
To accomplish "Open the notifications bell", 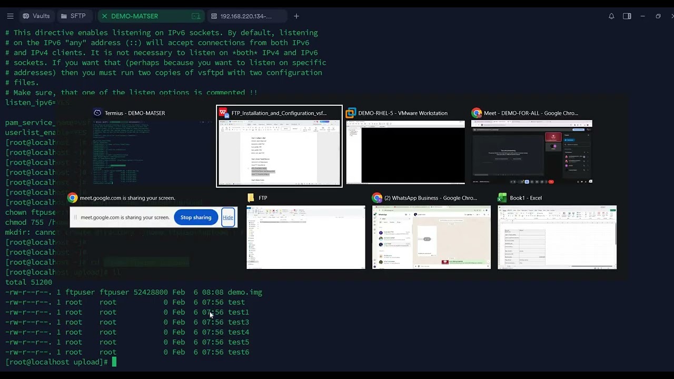I will coord(611,16).
